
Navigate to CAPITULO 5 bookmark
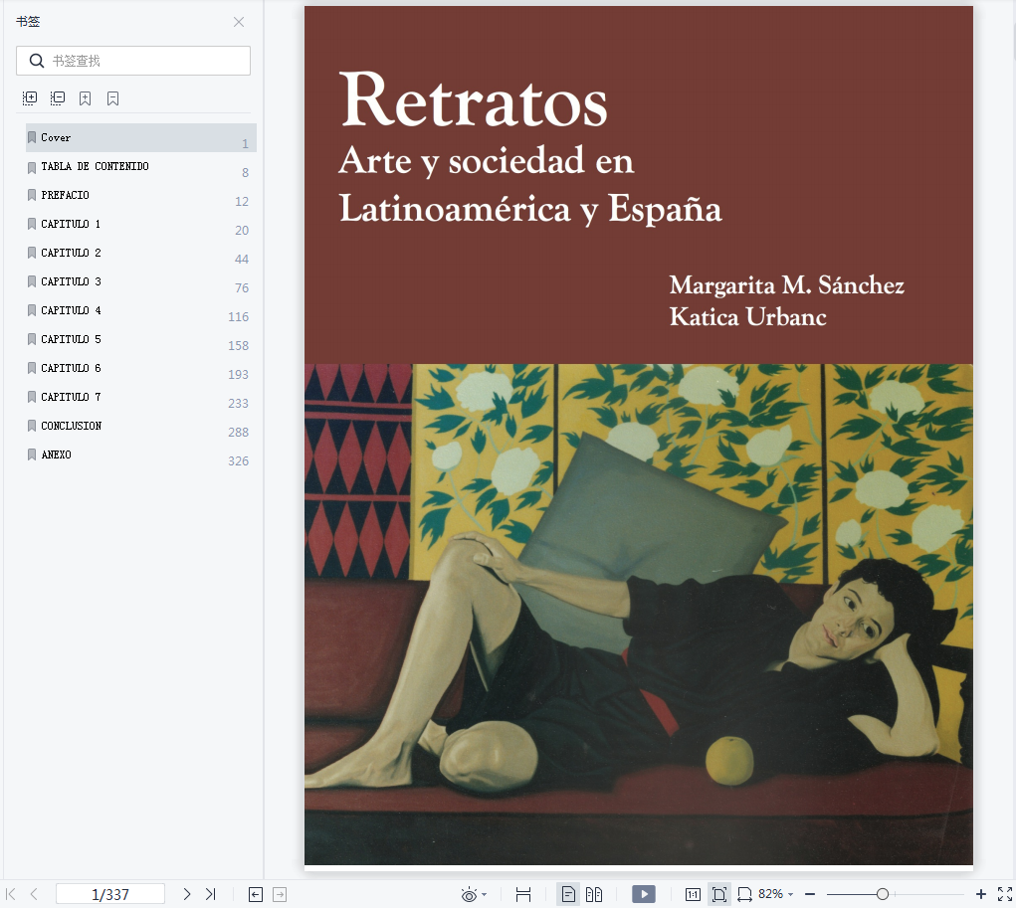(141, 340)
